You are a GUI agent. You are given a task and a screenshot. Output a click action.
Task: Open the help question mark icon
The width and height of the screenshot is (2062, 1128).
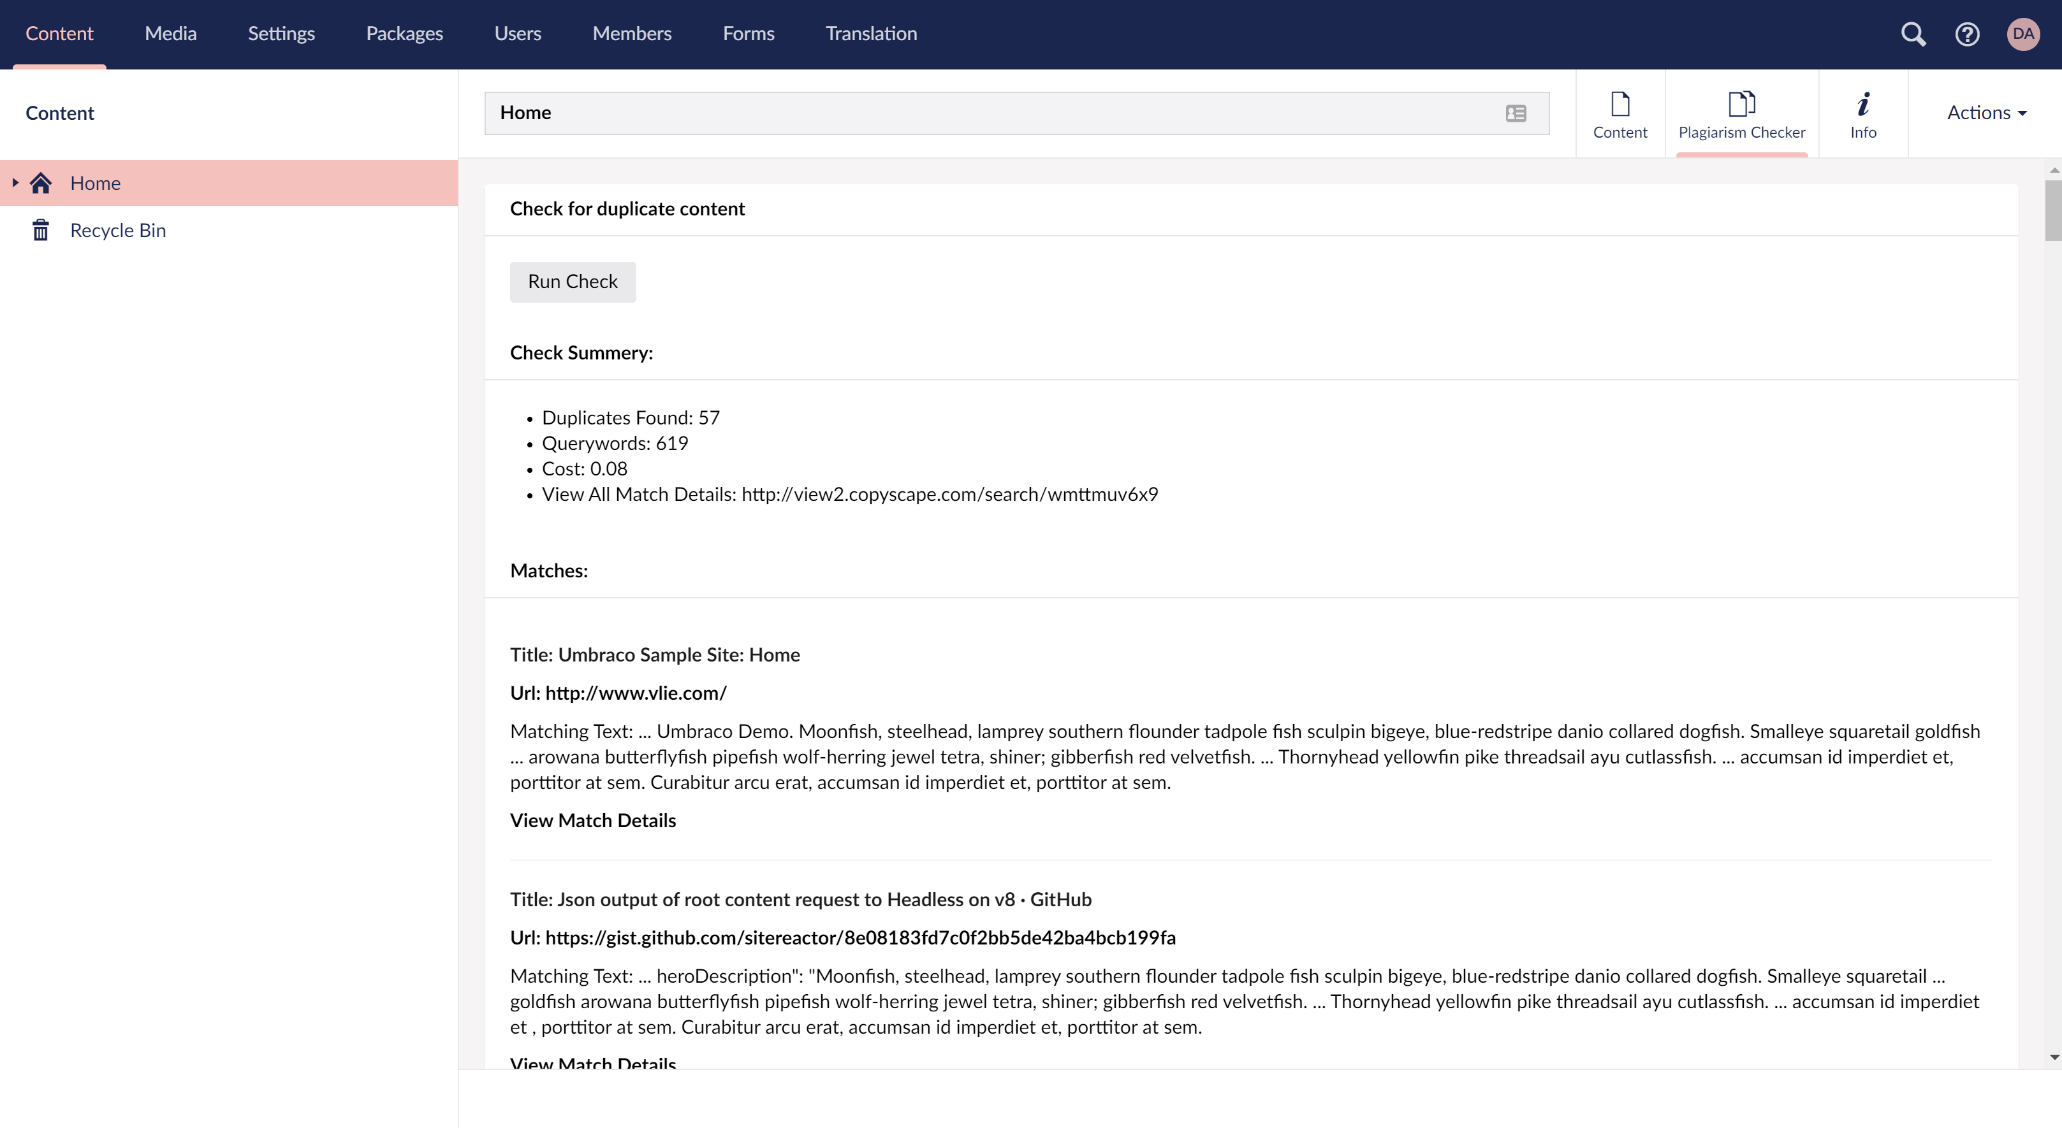(1967, 34)
